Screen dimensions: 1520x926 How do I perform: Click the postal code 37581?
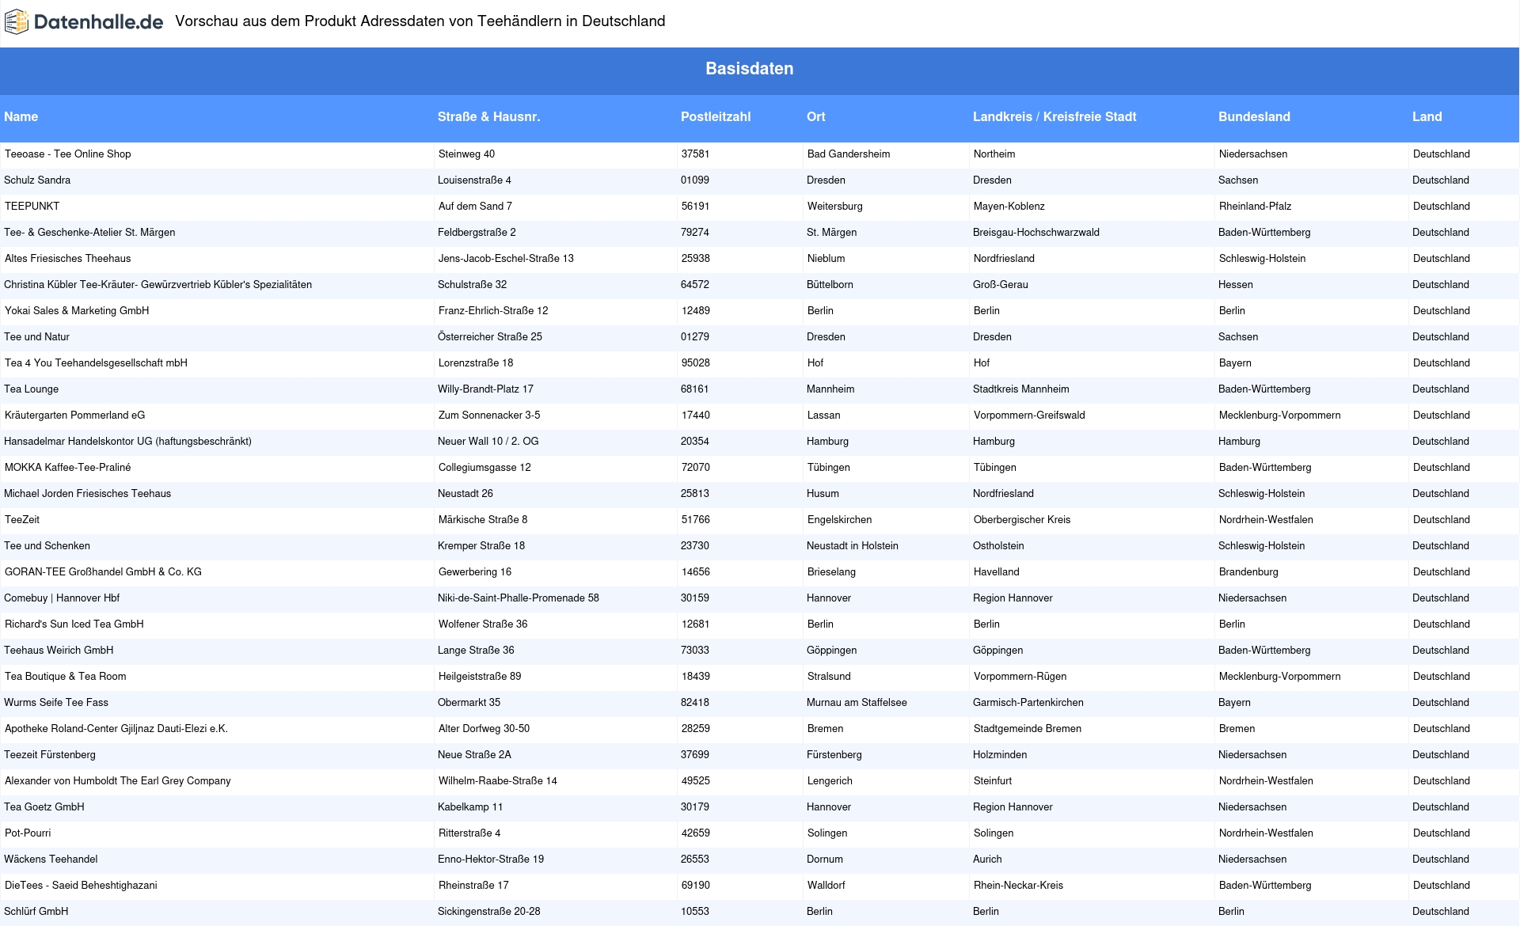coord(696,154)
